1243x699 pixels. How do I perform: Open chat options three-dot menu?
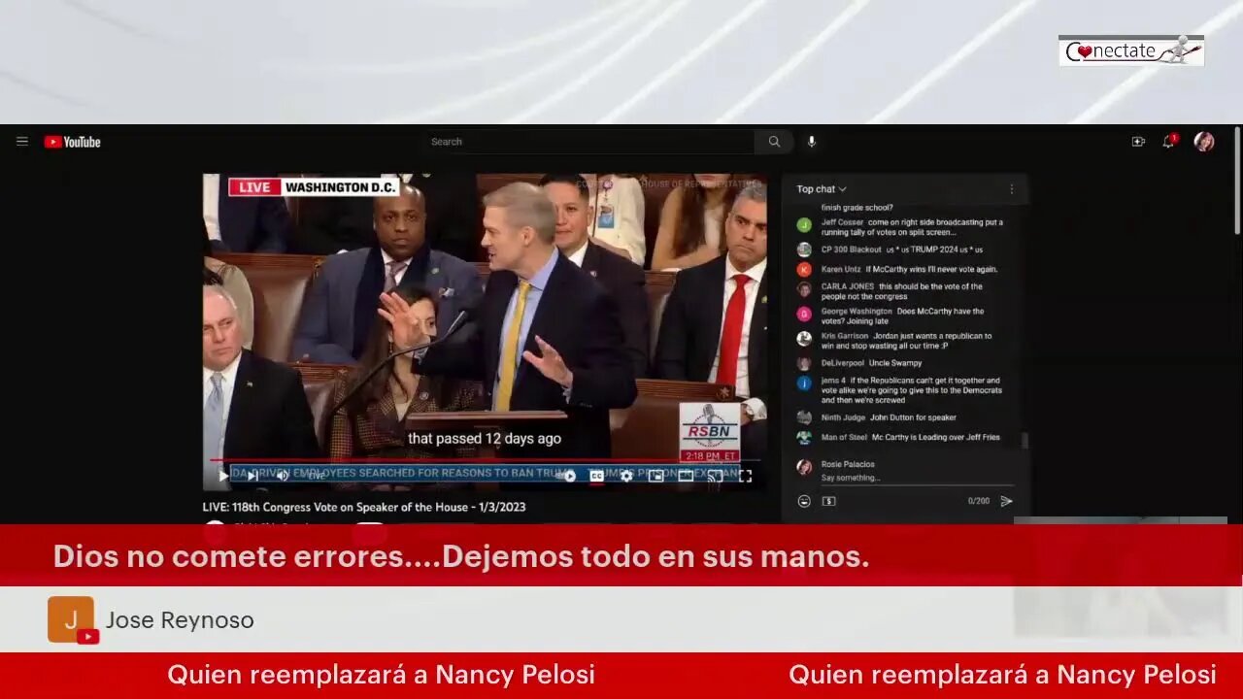(1011, 189)
